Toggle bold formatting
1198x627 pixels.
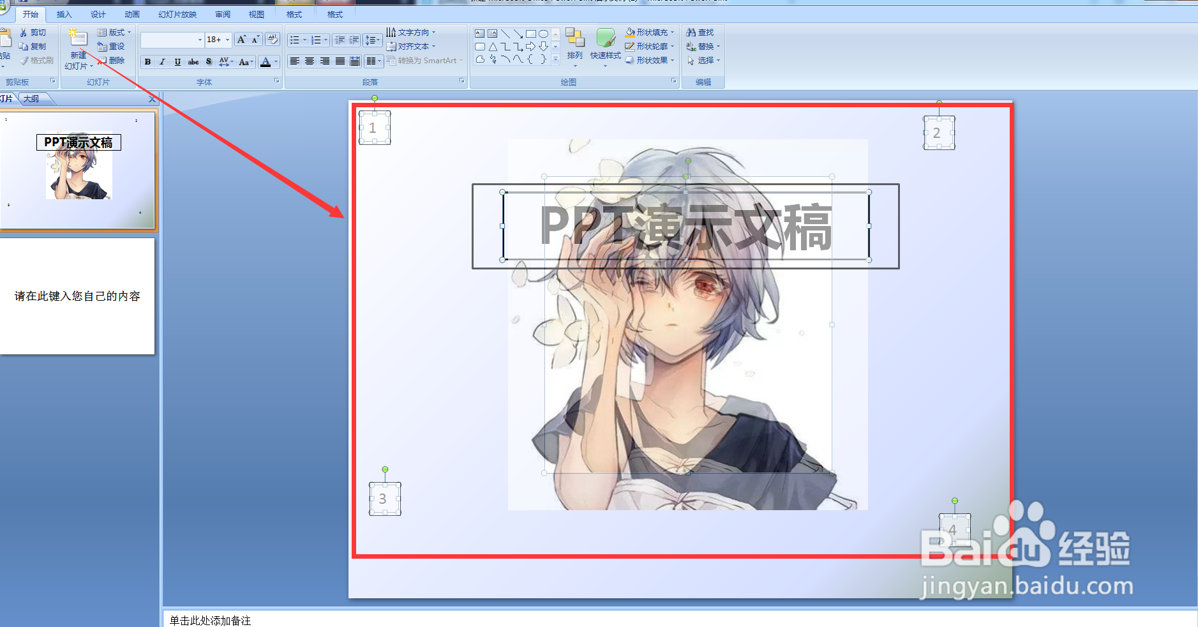point(148,62)
